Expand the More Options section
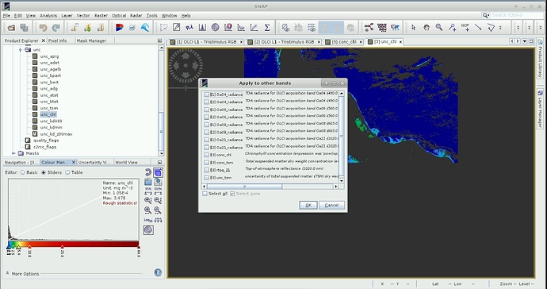 click(8, 273)
